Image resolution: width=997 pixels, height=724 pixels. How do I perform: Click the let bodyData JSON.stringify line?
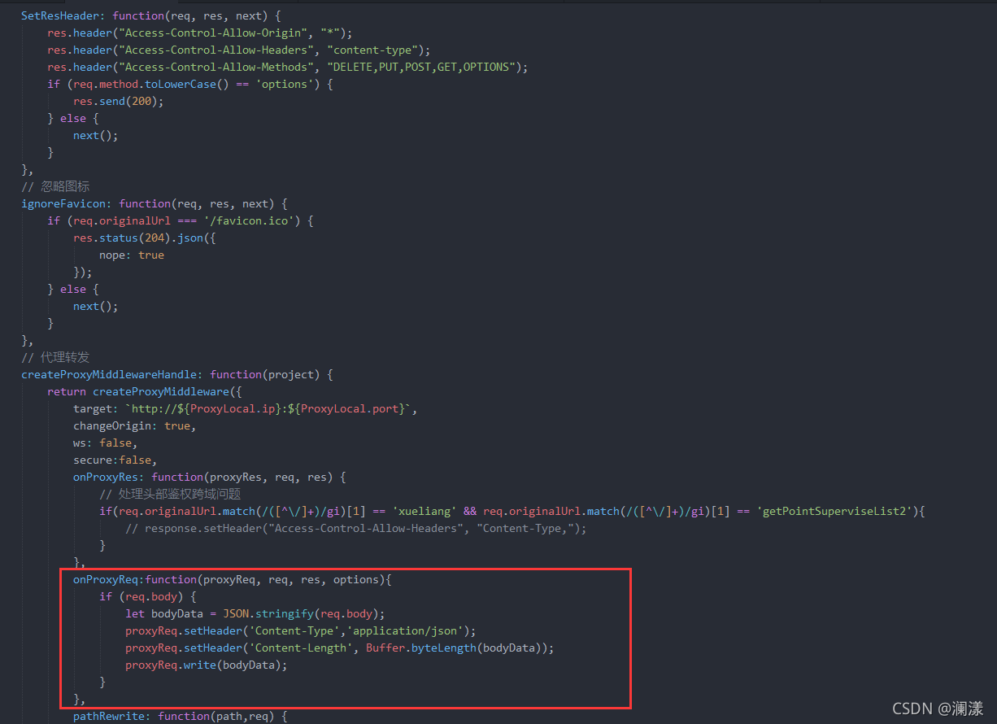tap(255, 613)
